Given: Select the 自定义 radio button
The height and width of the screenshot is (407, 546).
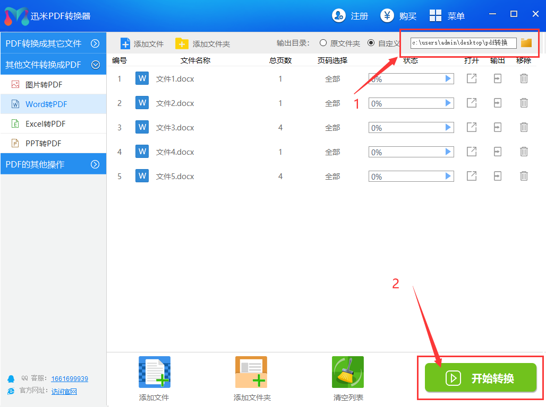Looking at the screenshot, I should [x=371, y=43].
